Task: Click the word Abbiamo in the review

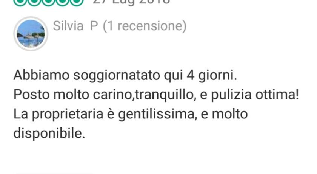Action: pyautogui.click(x=42, y=75)
